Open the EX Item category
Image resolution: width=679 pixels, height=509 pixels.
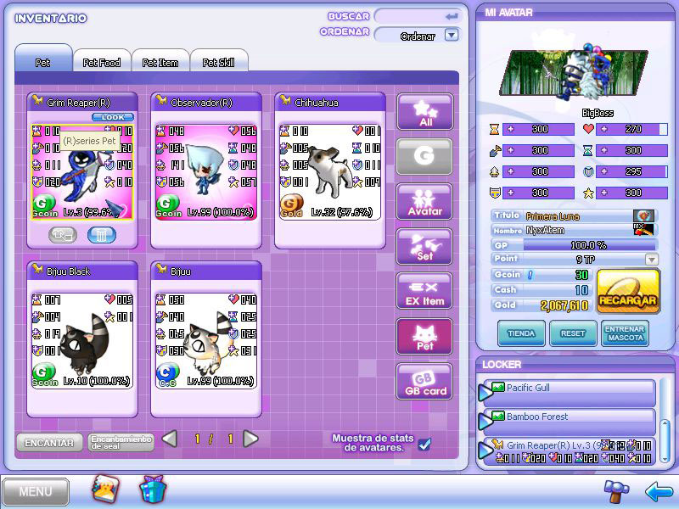425,291
